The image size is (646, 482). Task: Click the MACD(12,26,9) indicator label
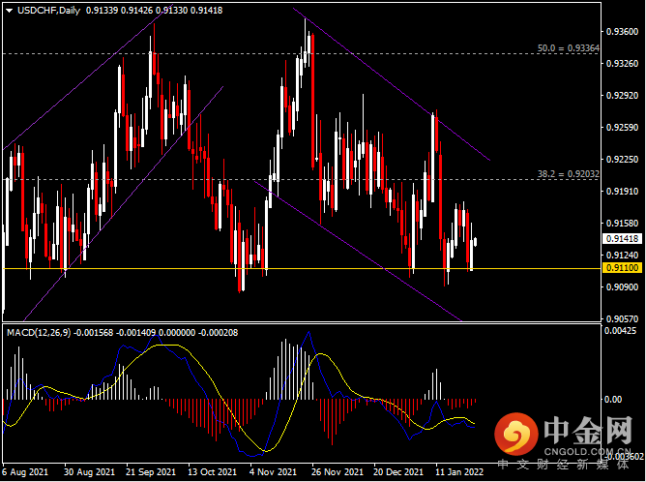(39, 332)
